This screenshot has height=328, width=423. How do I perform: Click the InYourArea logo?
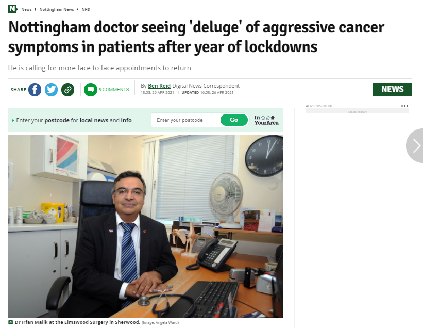pos(266,120)
